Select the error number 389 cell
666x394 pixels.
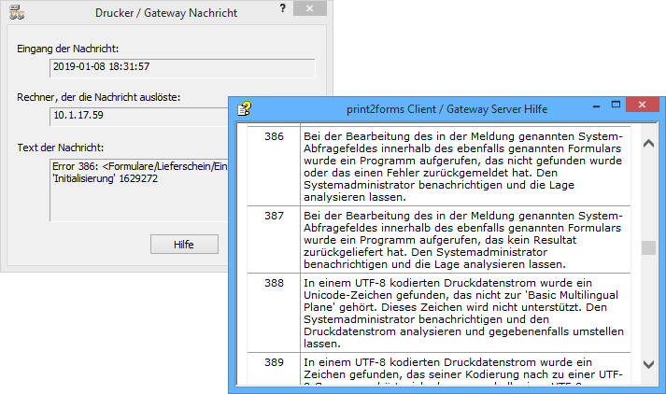point(274,360)
